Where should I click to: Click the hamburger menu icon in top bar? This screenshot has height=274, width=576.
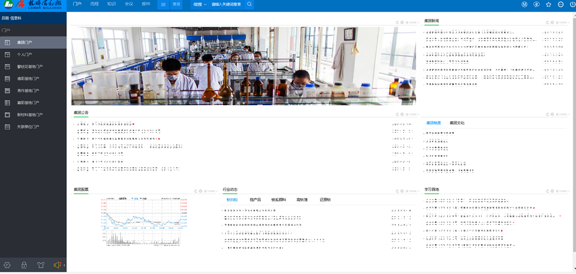coord(164,5)
